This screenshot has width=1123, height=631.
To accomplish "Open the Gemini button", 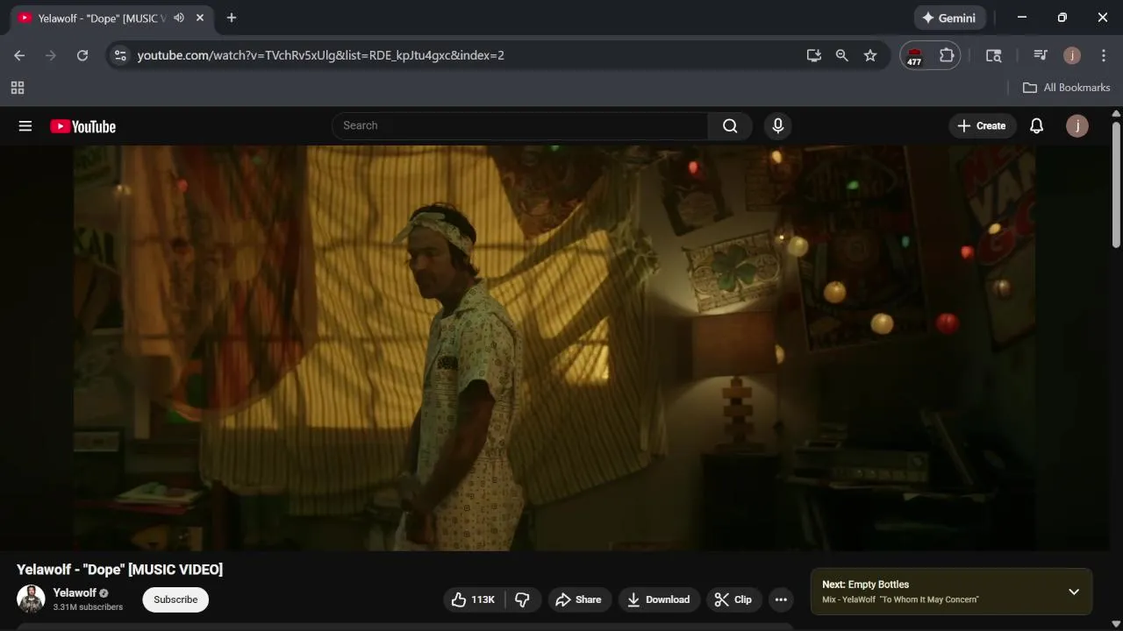I will [950, 18].
